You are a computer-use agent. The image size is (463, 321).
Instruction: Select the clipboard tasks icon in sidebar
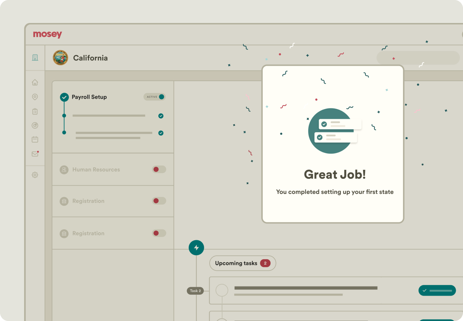click(35, 111)
